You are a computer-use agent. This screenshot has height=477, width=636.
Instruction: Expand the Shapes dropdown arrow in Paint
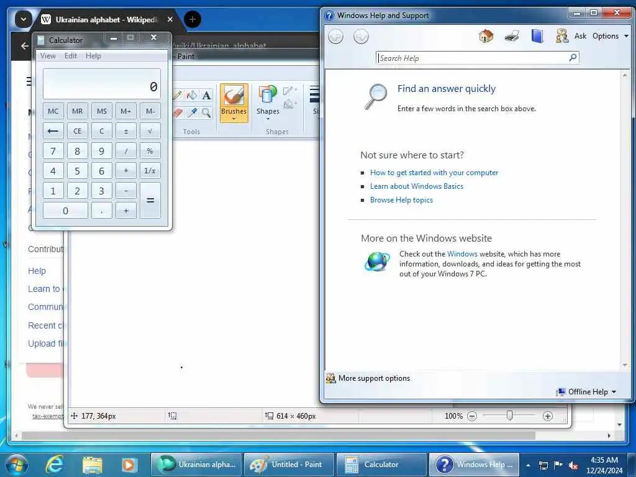point(268,119)
